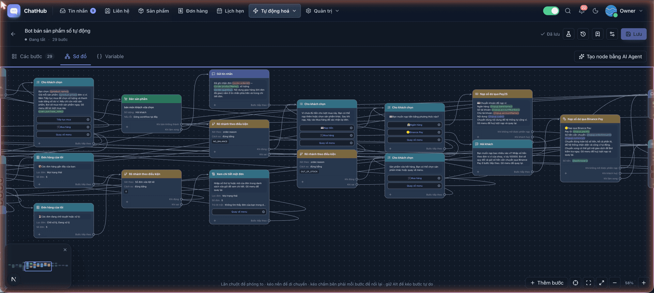Click the bookmark template icon
Screen dimensions: 654x293
point(598,34)
